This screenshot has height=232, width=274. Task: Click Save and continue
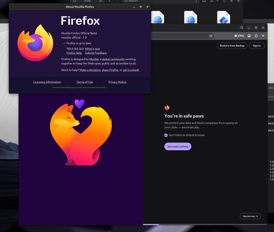pos(178,147)
